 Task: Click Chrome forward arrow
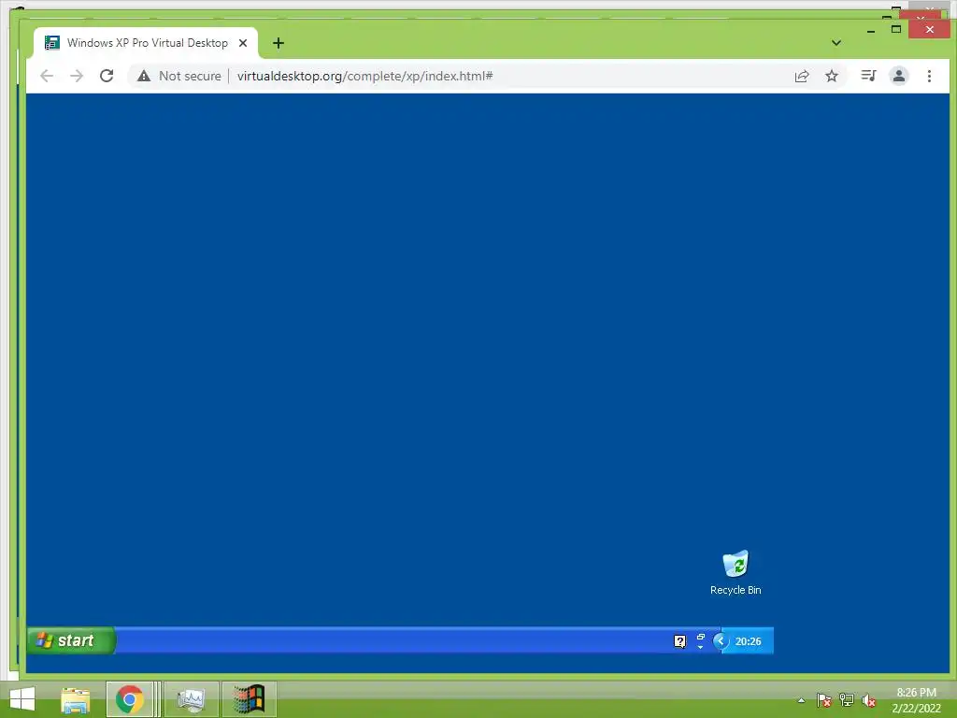point(77,76)
